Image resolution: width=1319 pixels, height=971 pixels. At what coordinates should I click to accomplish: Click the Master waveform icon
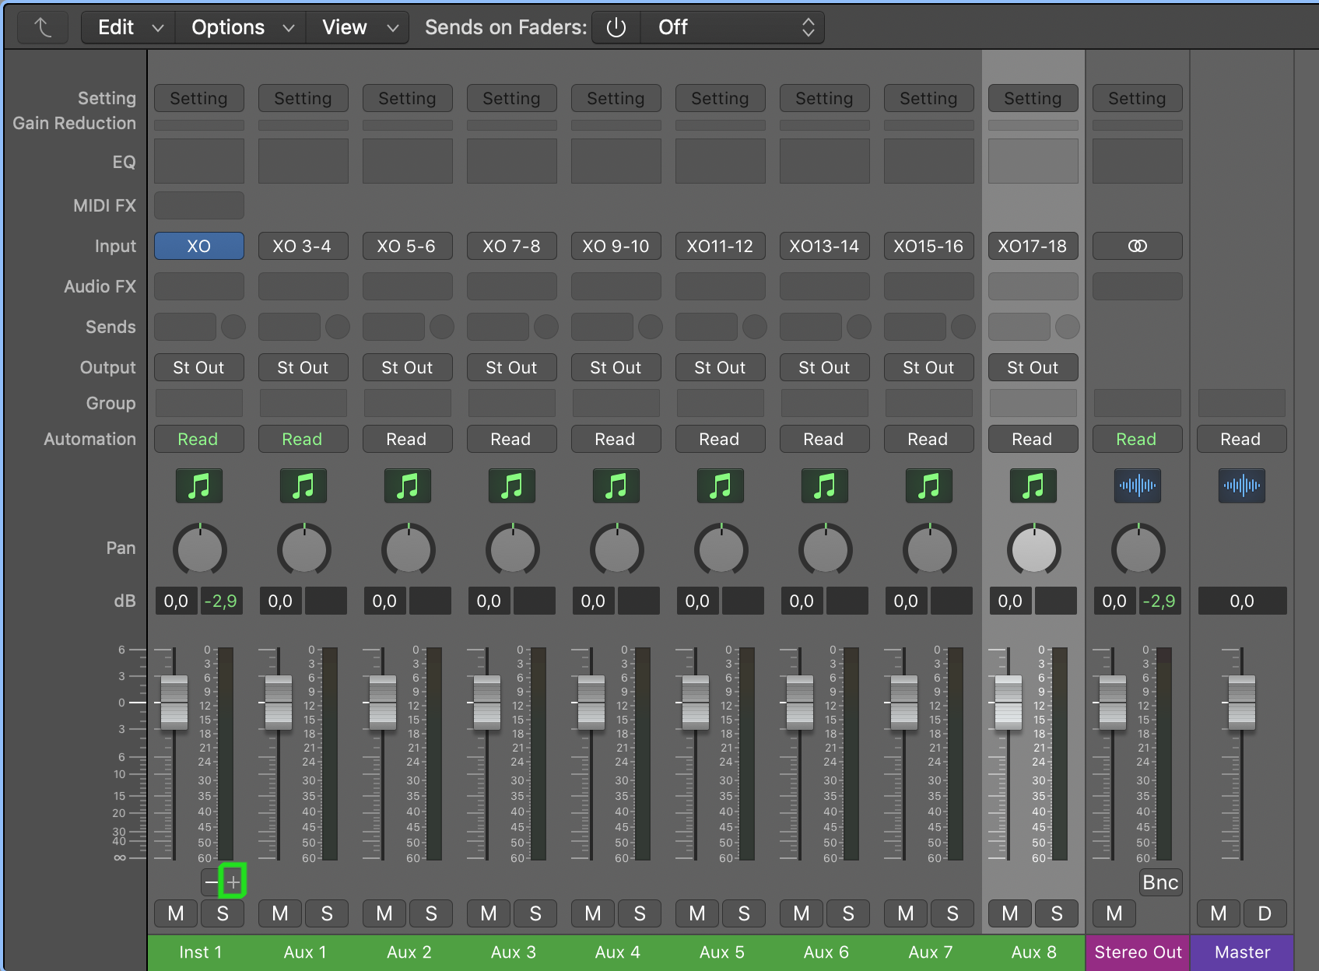click(1242, 485)
